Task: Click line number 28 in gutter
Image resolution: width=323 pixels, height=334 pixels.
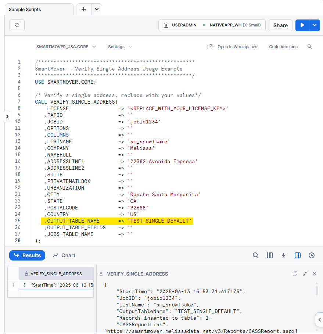Action: 18,241
